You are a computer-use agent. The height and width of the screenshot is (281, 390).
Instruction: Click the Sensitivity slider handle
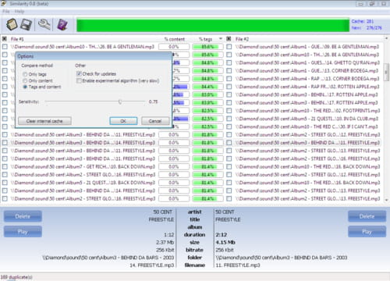120,101
